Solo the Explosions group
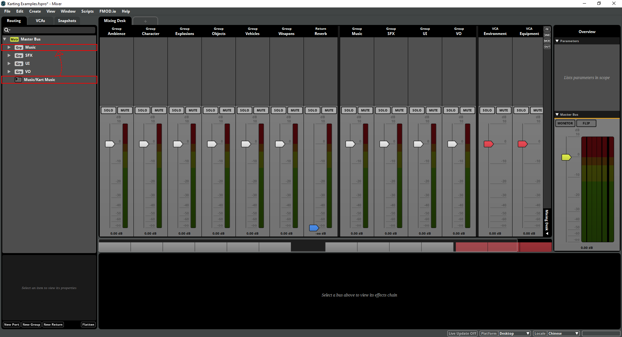Image resolution: width=622 pixels, height=337 pixels. tap(177, 110)
